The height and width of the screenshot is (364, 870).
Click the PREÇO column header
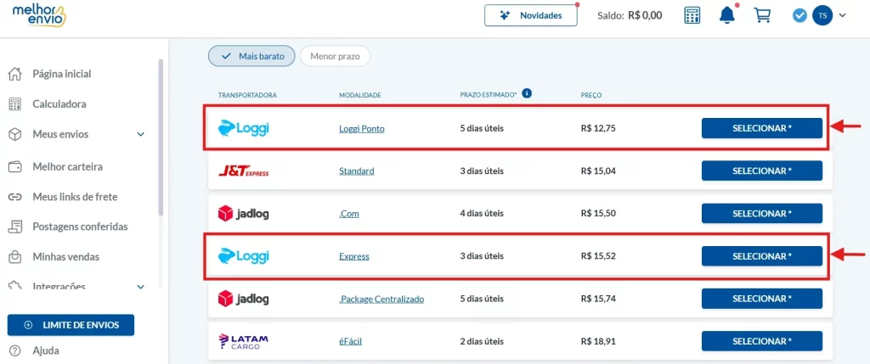tap(591, 95)
